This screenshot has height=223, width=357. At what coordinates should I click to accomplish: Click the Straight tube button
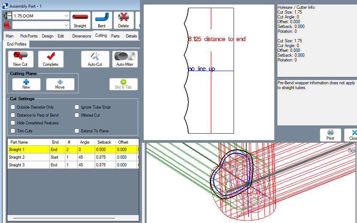pos(80,20)
